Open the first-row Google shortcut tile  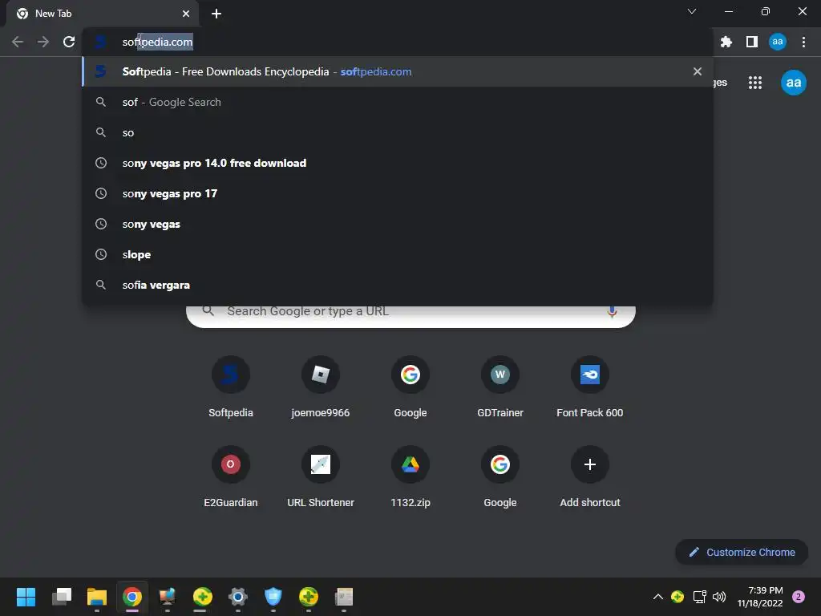[410, 387]
